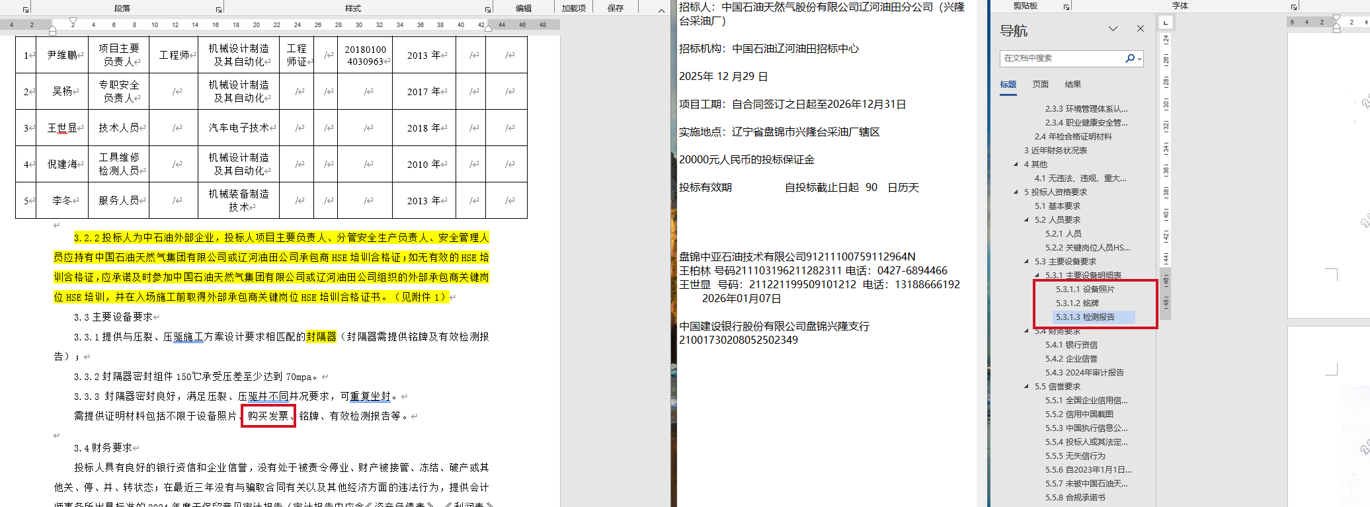
Task: Click the first-line indent marker on left ruler
Action: [x=73, y=22]
